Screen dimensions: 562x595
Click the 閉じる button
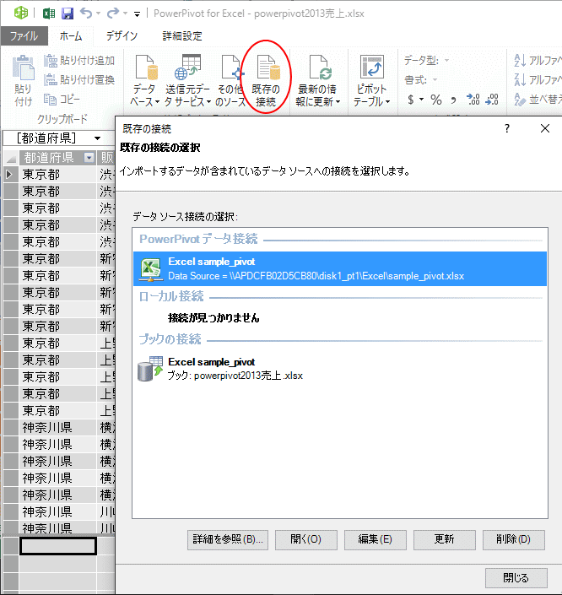coord(516,578)
